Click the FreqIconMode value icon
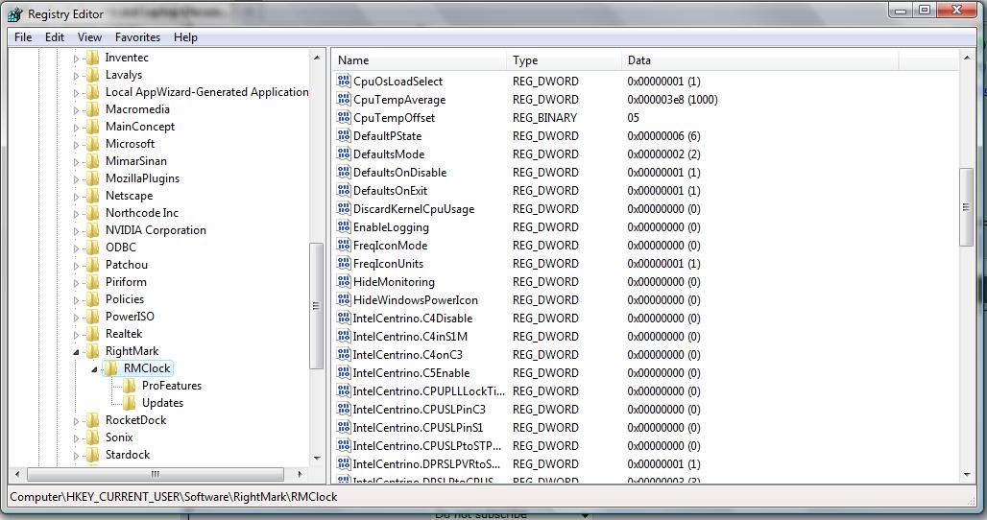The width and height of the screenshot is (987, 520). 344,246
